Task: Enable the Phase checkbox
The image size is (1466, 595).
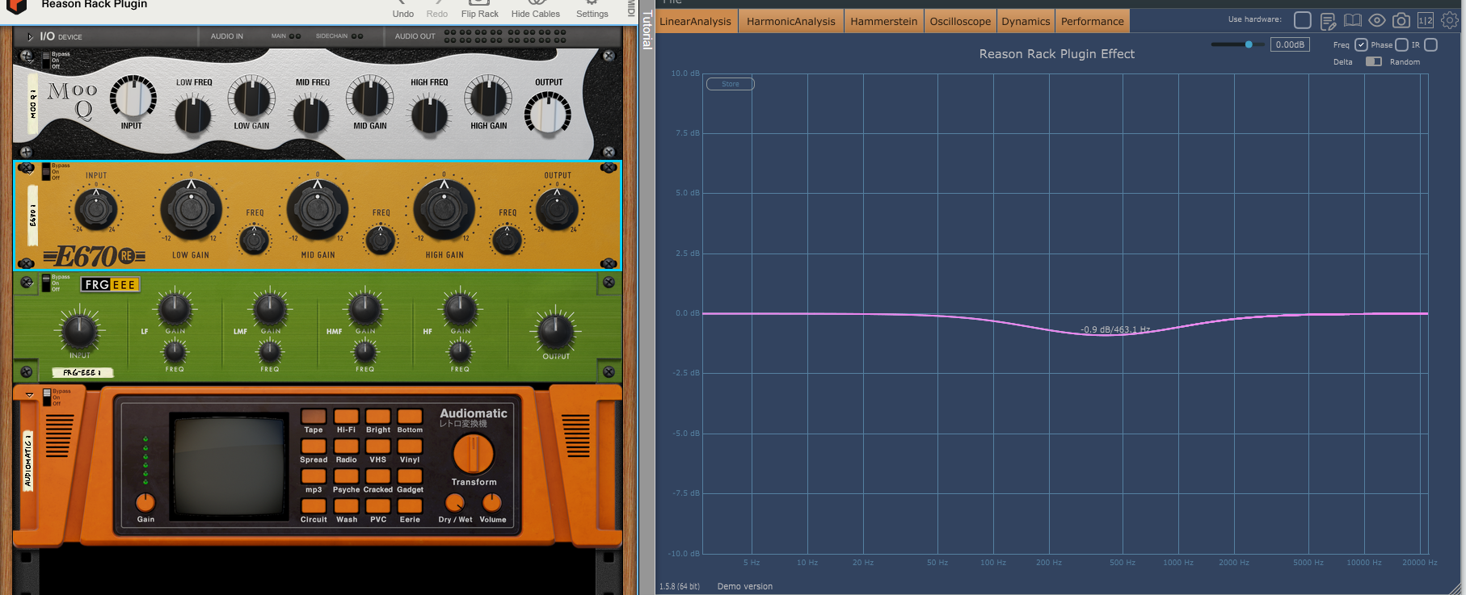Action: pos(1402,44)
